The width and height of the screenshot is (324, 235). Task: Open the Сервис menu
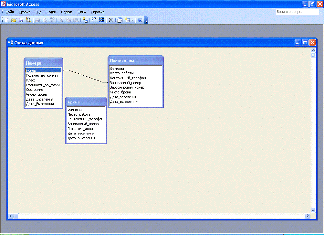point(67,12)
